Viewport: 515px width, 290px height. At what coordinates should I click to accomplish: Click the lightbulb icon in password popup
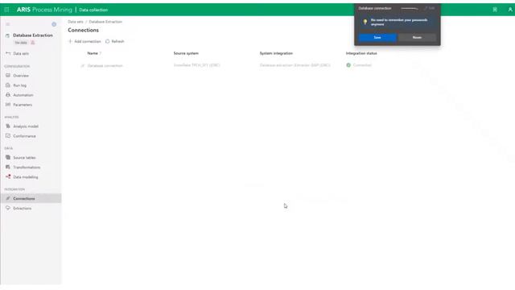click(x=365, y=22)
